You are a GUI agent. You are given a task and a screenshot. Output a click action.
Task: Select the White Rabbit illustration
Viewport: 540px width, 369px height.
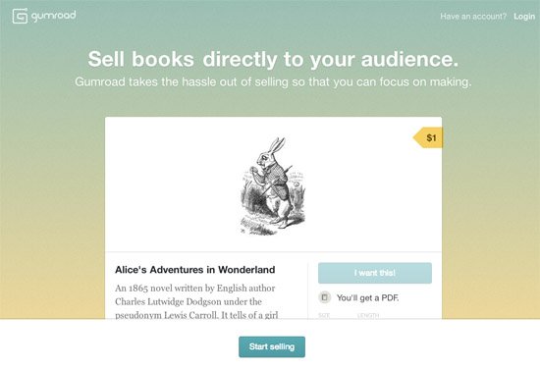pyautogui.click(x=273, y=186)
